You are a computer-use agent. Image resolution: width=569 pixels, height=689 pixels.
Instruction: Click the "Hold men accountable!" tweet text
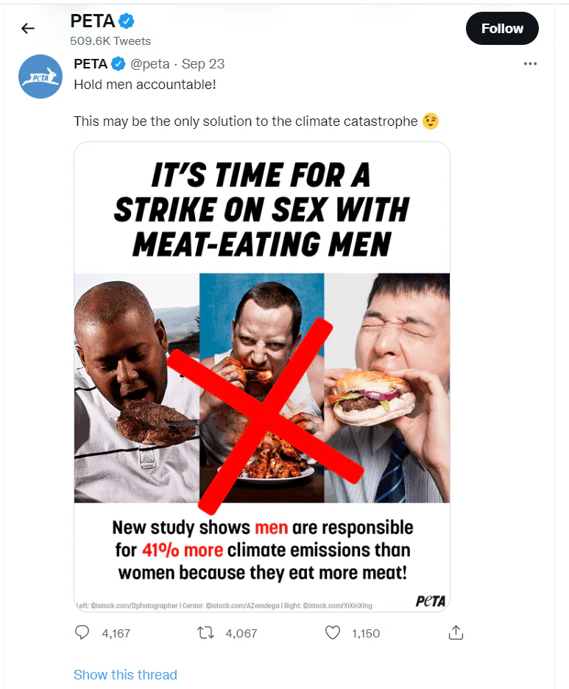pos(145,84)
